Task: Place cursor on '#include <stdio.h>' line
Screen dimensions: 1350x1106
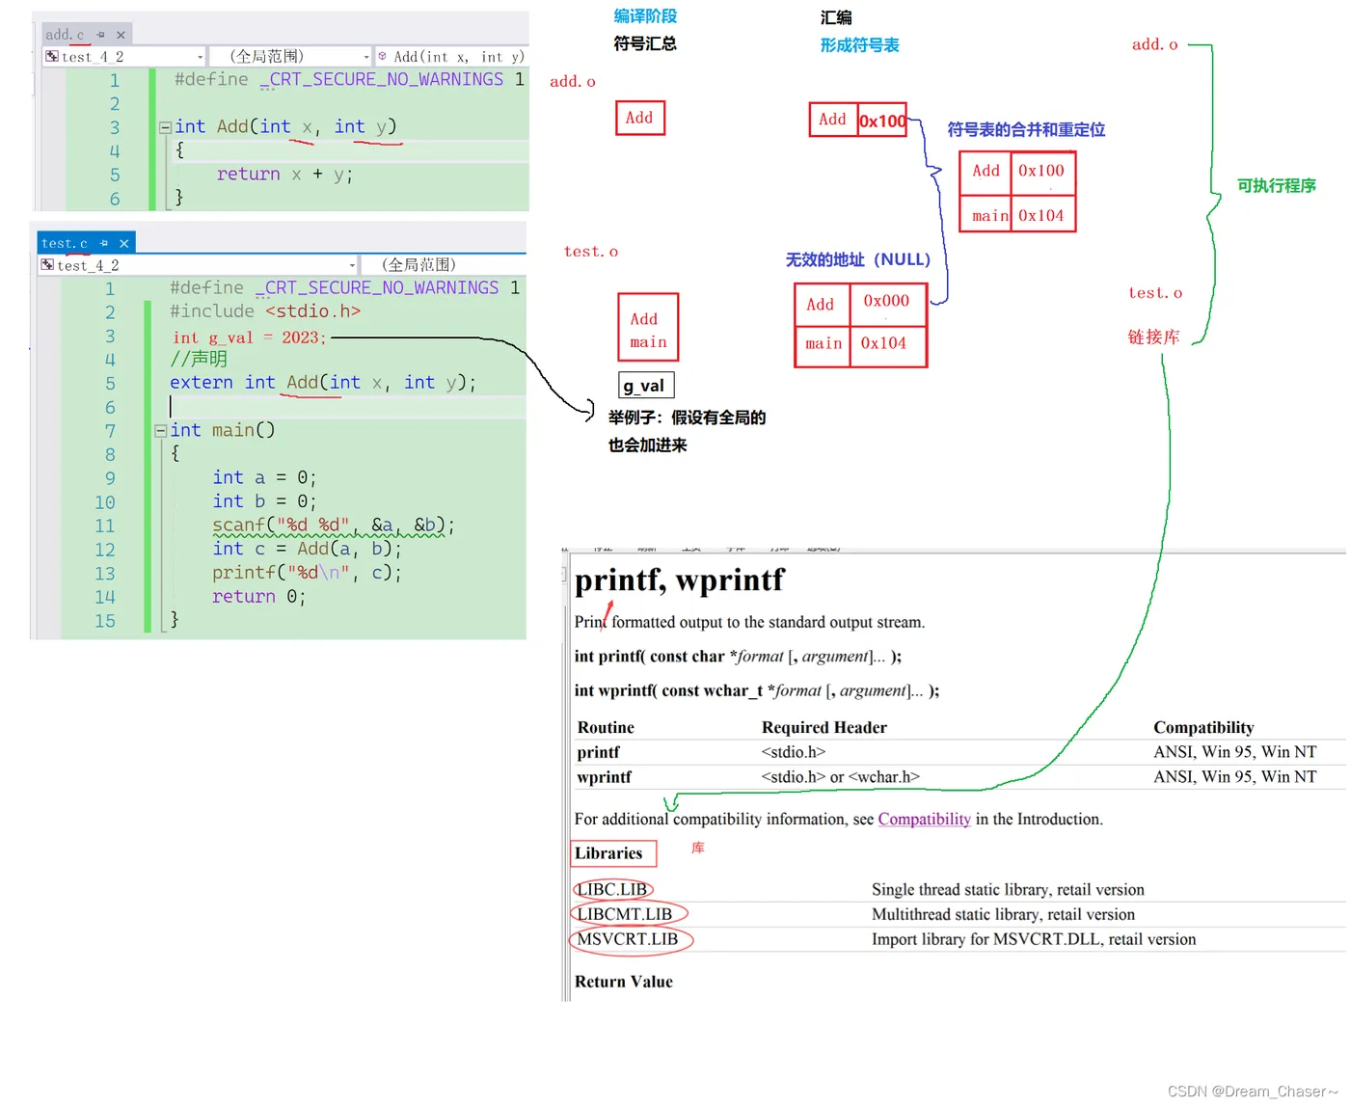Action: point(265,311)
